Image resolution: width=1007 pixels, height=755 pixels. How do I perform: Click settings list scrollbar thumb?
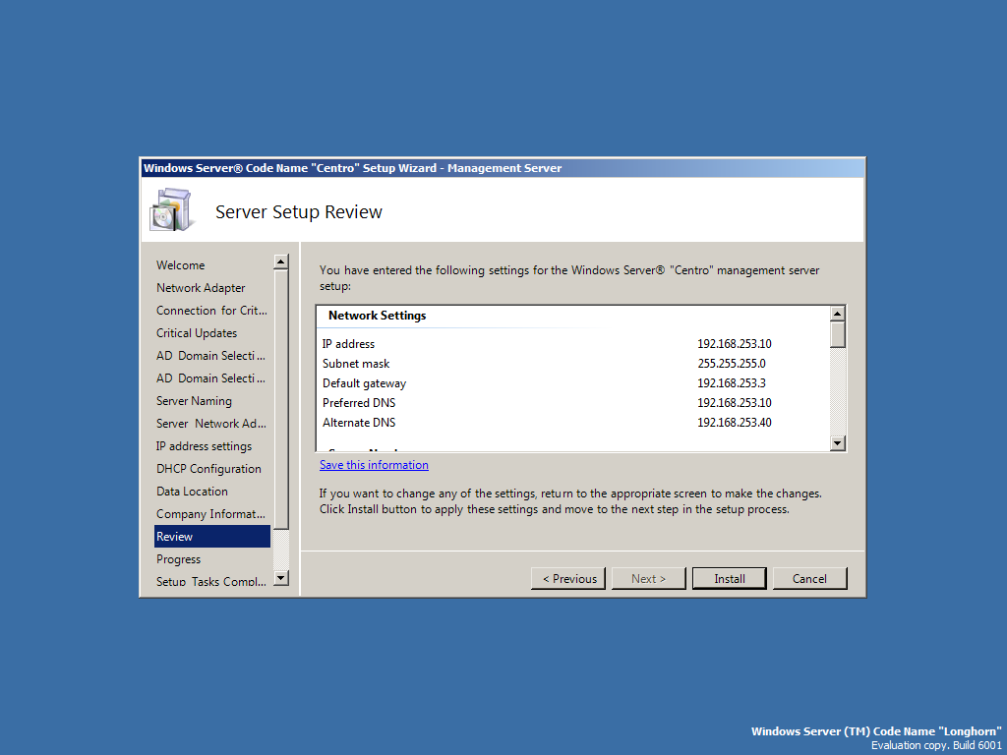[837, 334]
